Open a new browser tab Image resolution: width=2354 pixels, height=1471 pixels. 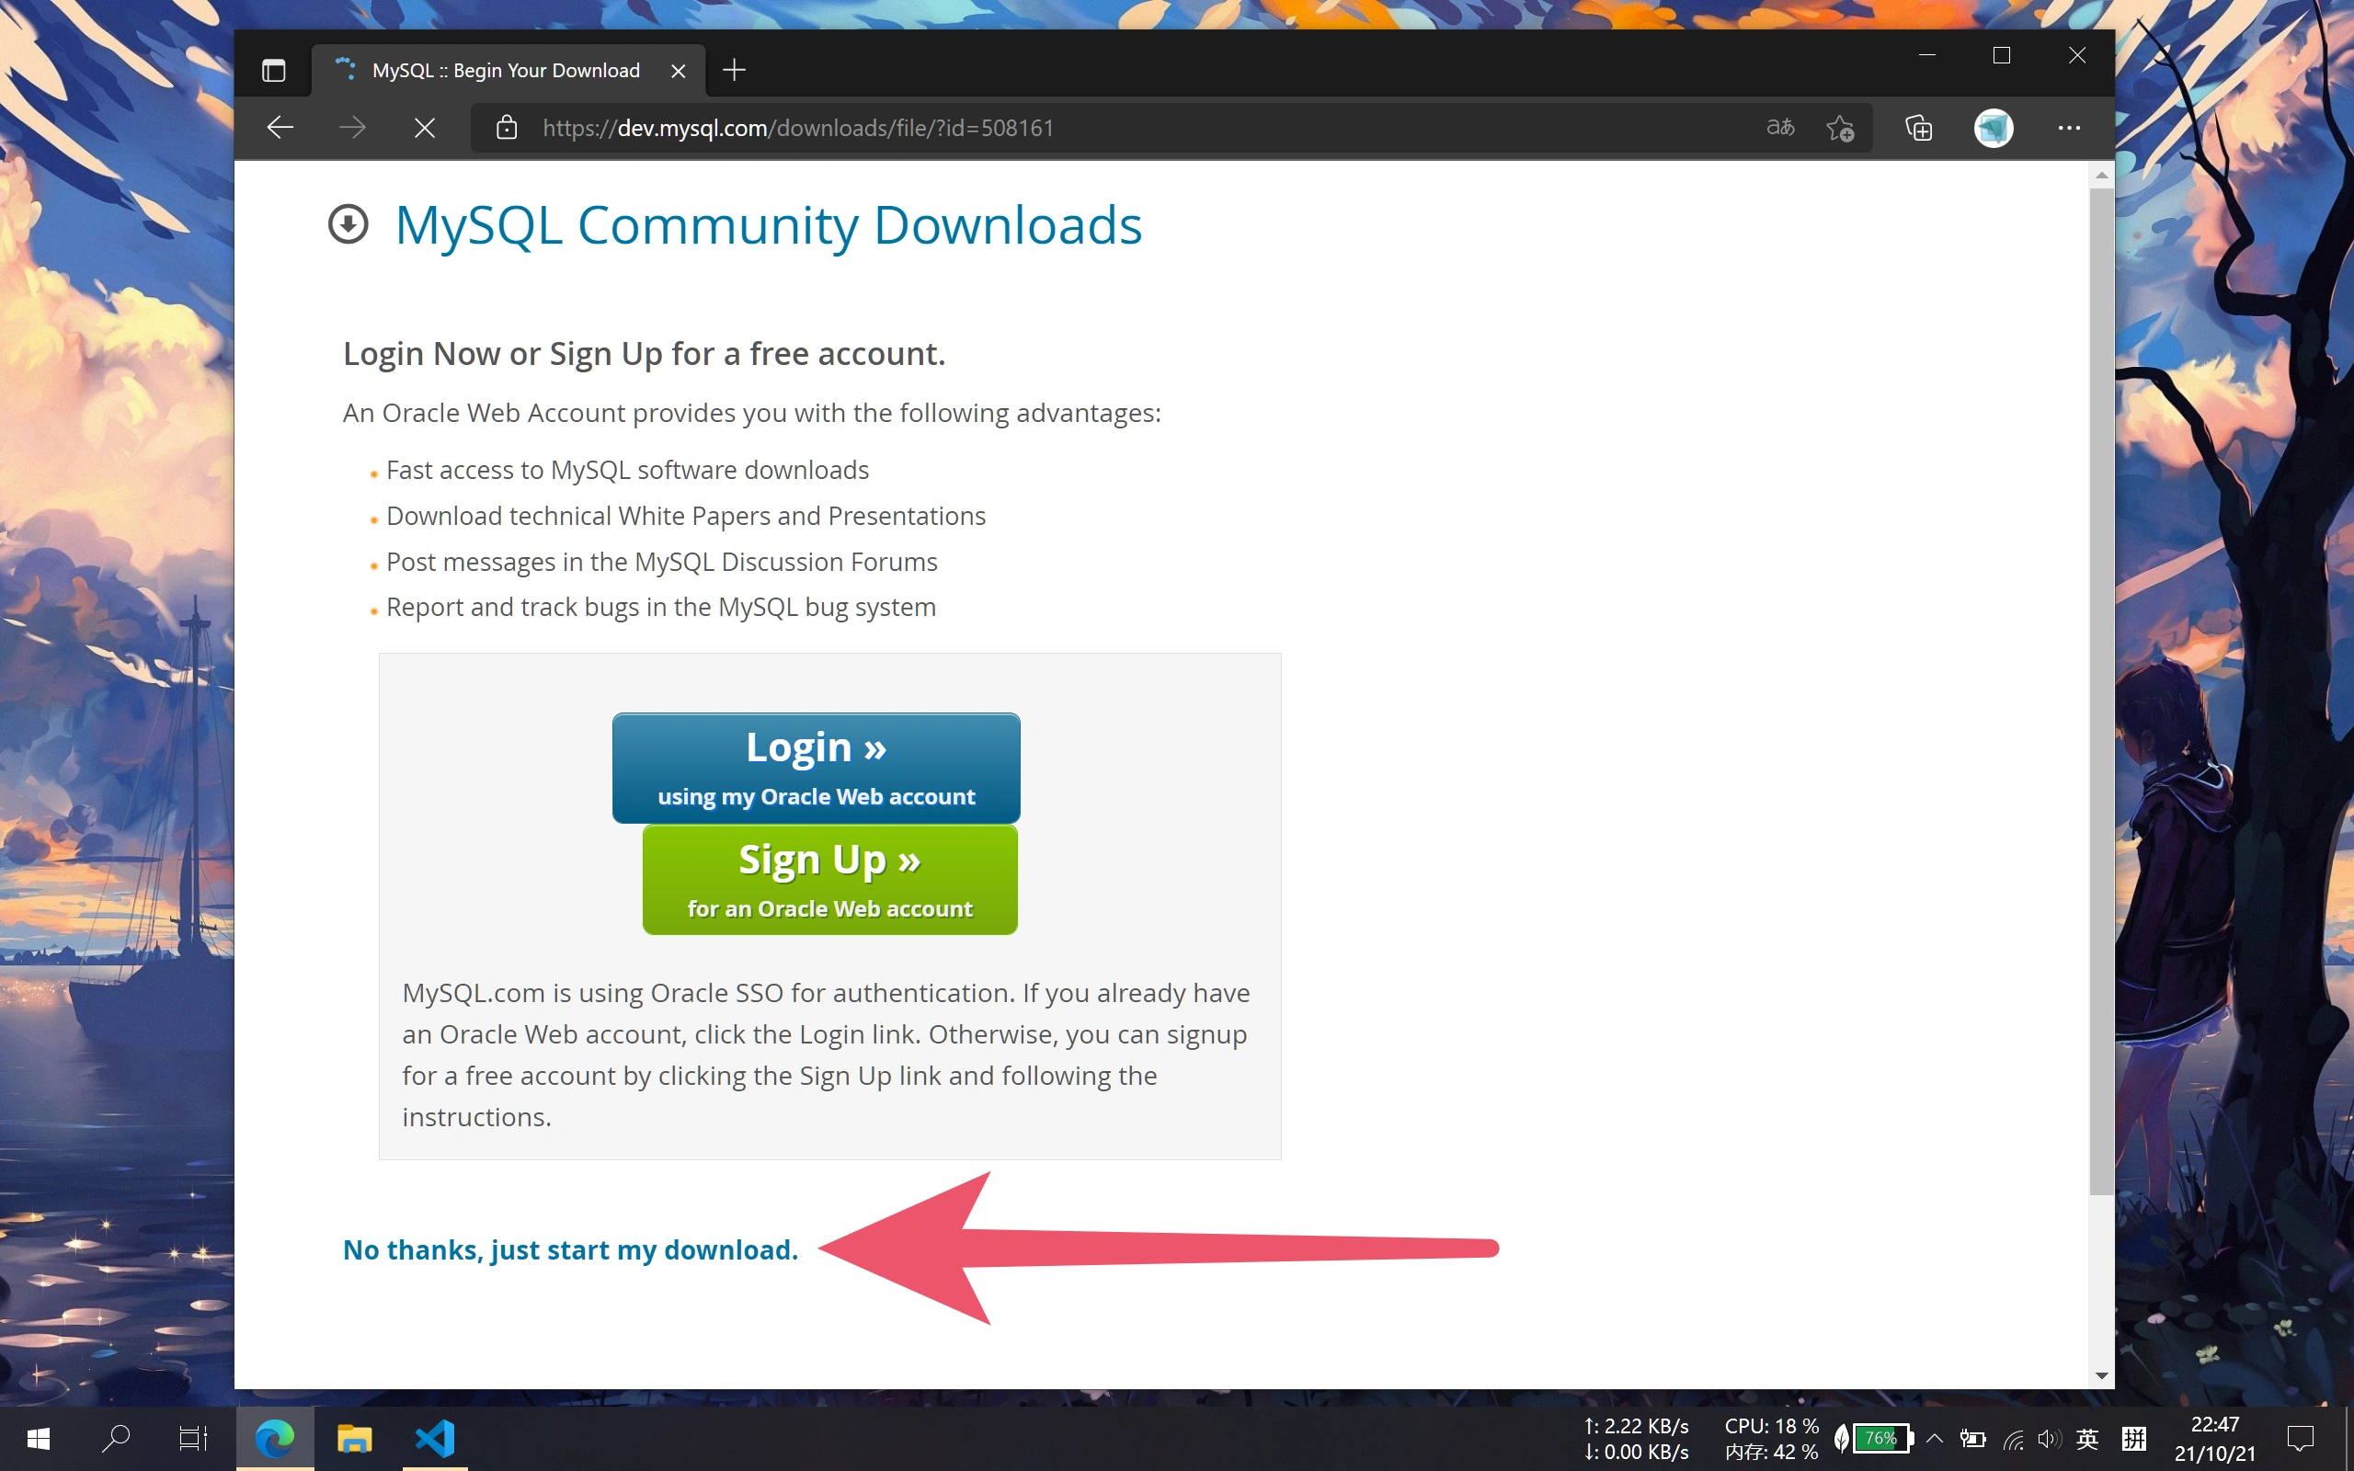coord(735,70)
